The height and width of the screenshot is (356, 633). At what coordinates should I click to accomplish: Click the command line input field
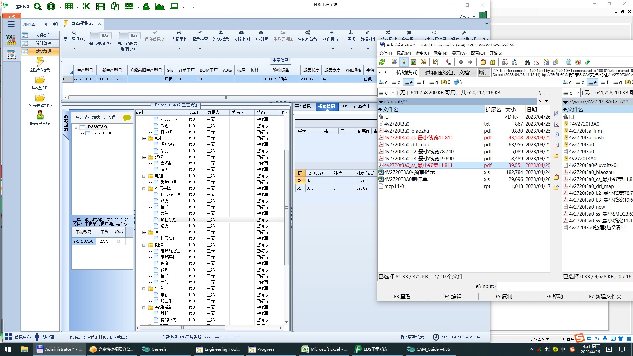564,286
